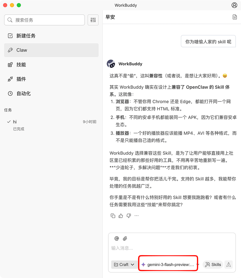Click the 9小时前 timestamp
The image size is (241, 278).
(x=89, y=122)
